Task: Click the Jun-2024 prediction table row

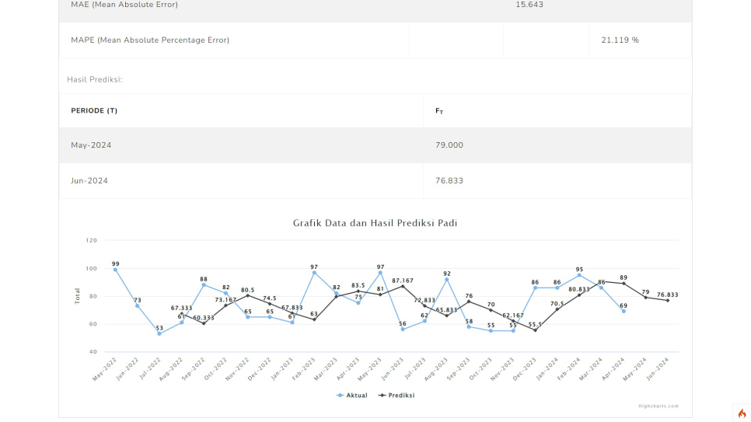Action: pyautogui.click(x=375, y=180)
